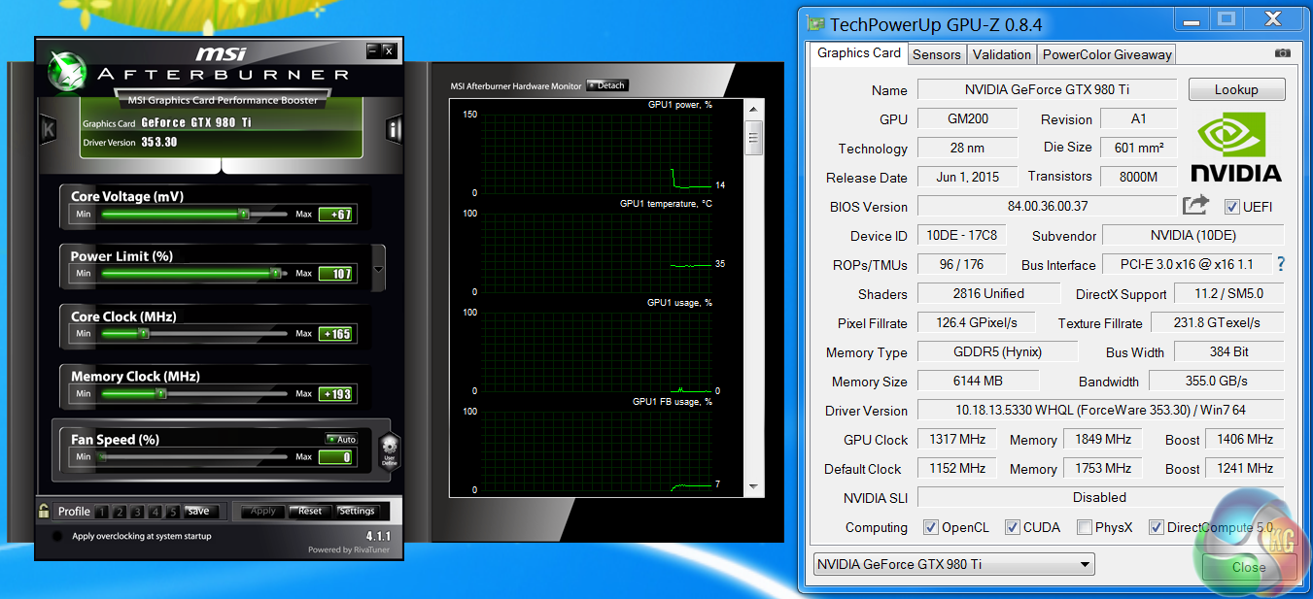The height and width of the screenshot is (599, 1313).
Task: Open the NVIDIA logo in GPU-Z
Action: 1235,147
